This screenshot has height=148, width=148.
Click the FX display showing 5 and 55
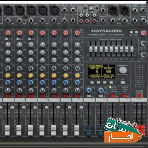(x=102, y=72)
